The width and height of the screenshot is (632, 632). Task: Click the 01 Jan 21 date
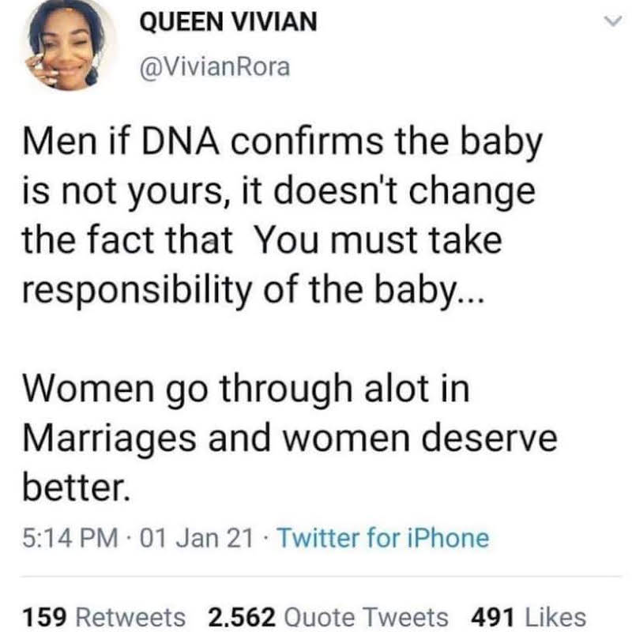coord(196,538)
